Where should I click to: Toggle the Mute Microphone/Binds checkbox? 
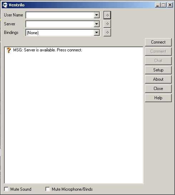pos(47,189)
